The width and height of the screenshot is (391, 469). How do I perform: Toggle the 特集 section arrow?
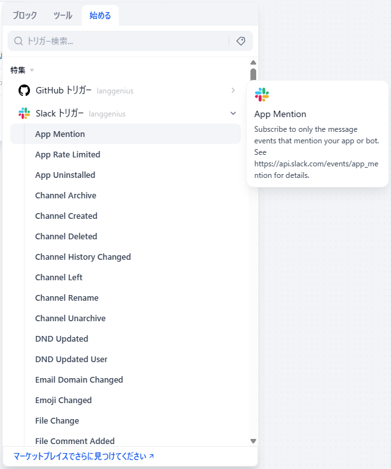32,70
